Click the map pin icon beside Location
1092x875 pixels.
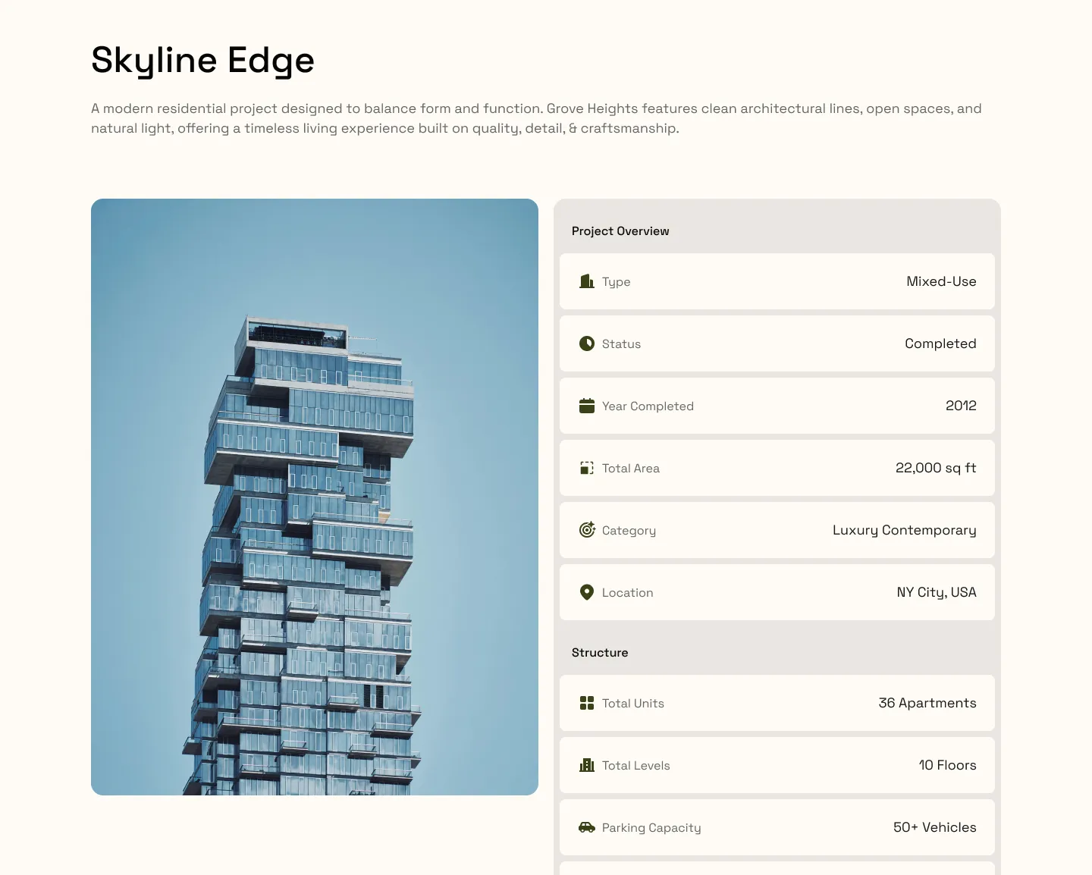(587, 592)
